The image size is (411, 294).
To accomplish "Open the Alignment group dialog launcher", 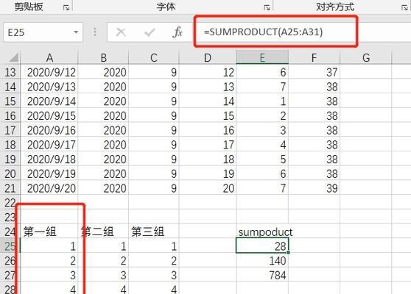I will [x=404, y=7].
